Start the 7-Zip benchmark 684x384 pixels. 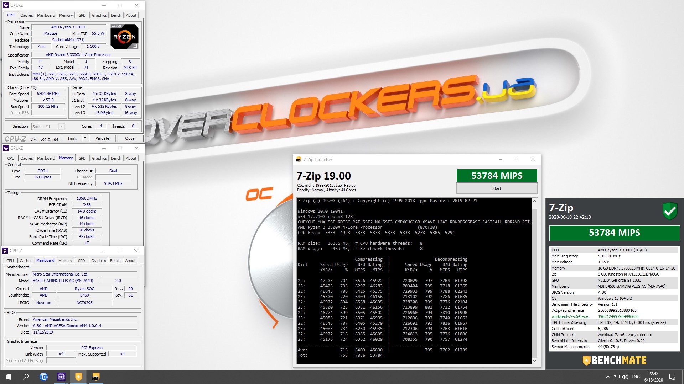point(497,188)
